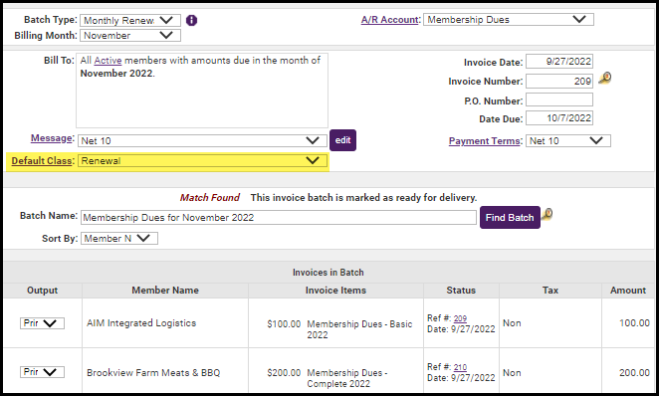This screenshot has height=396, width=659.
Task: Click the Default Class link
Action: [x=42, y=161]
